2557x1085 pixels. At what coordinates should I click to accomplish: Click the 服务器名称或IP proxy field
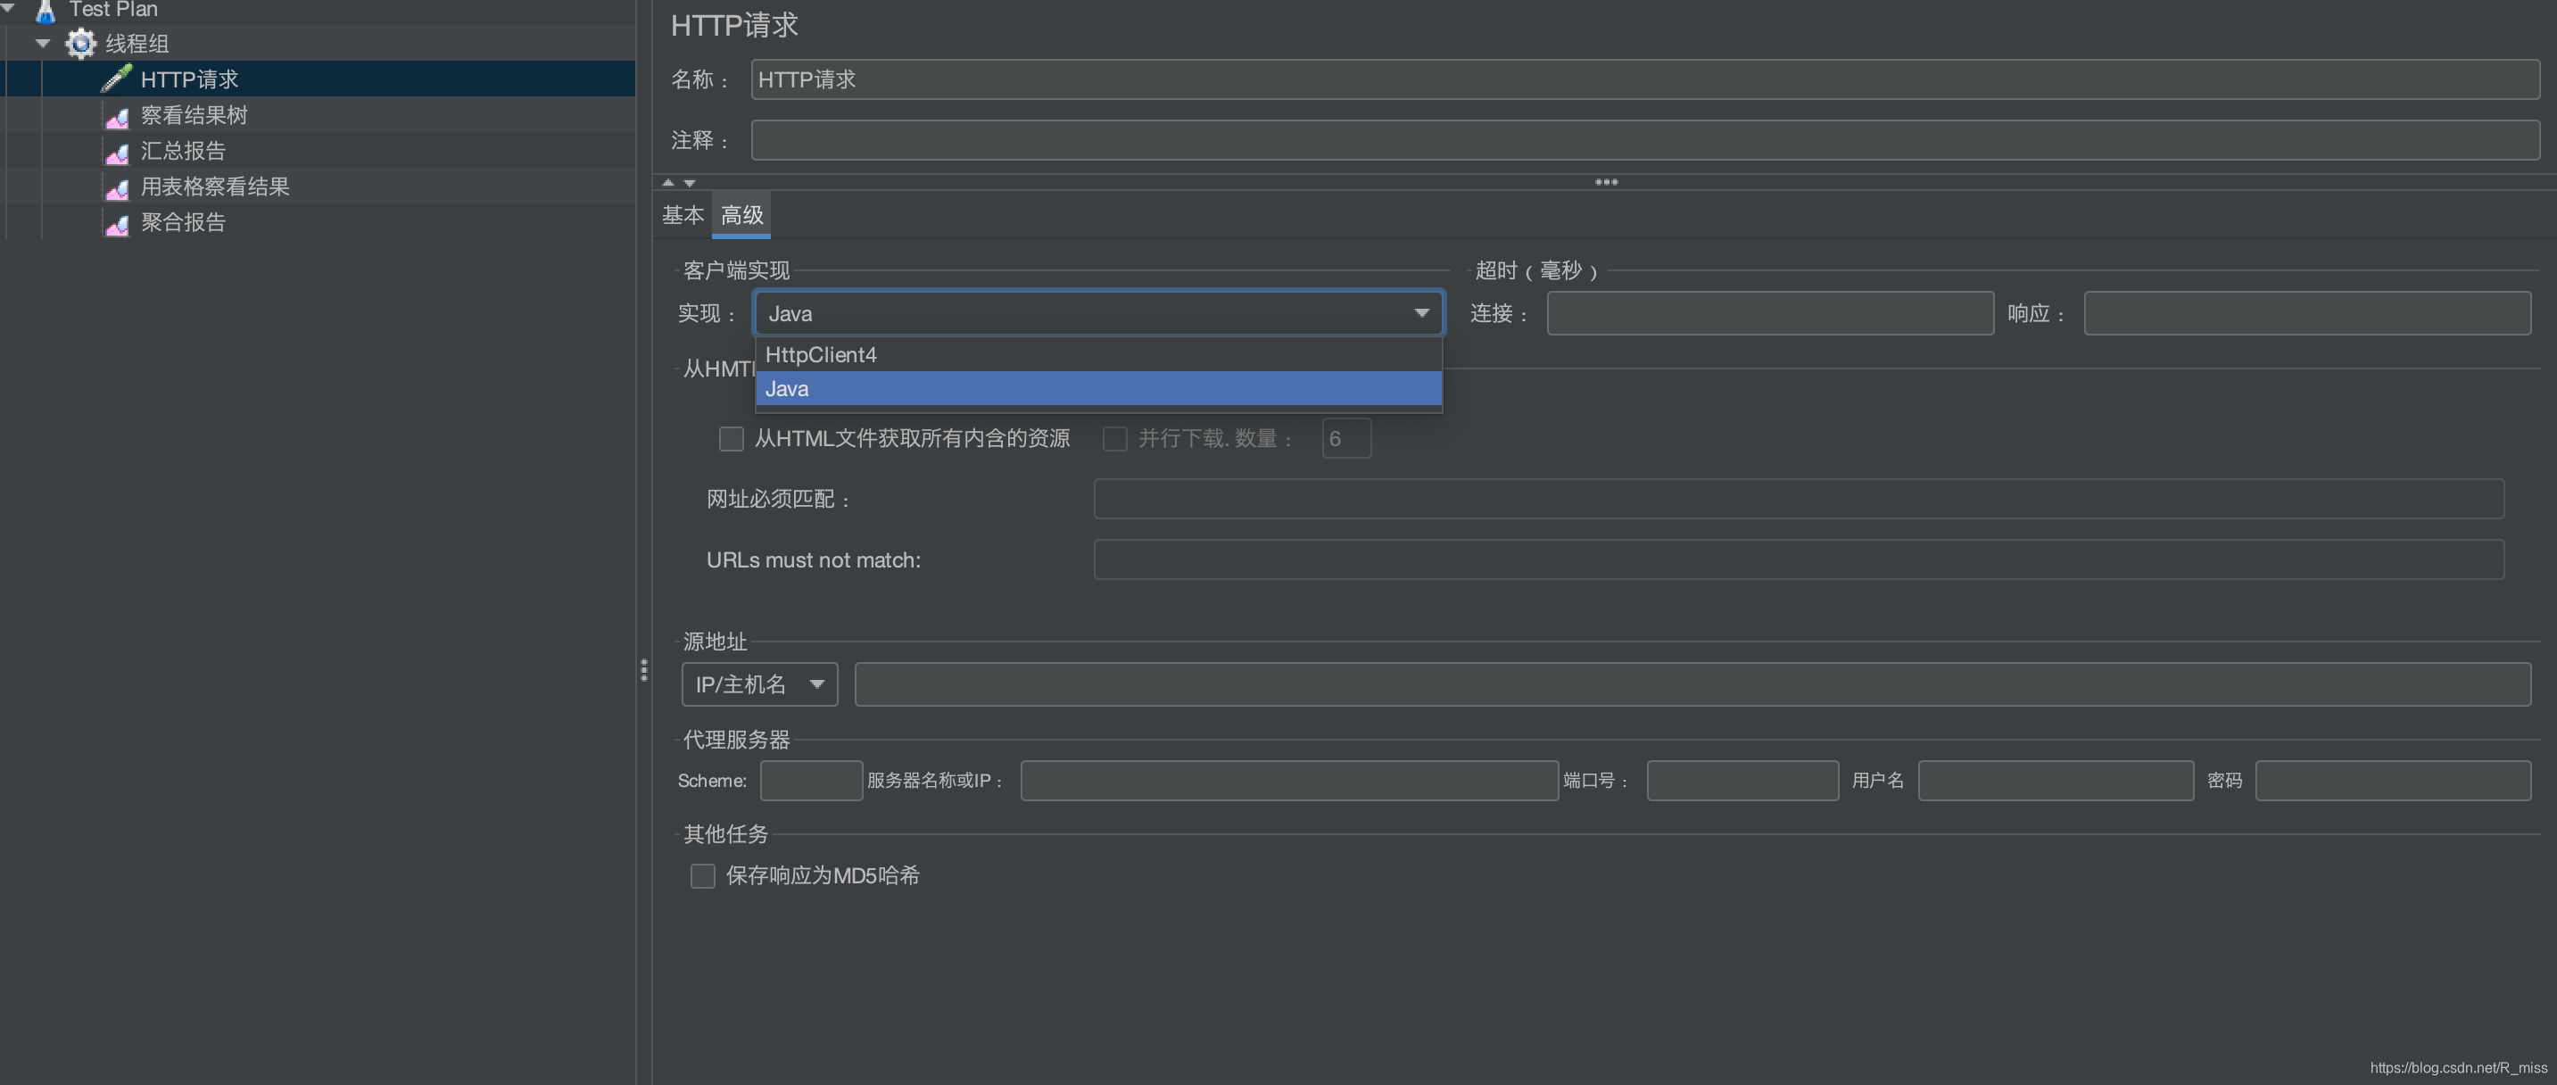pos(1289,782)
